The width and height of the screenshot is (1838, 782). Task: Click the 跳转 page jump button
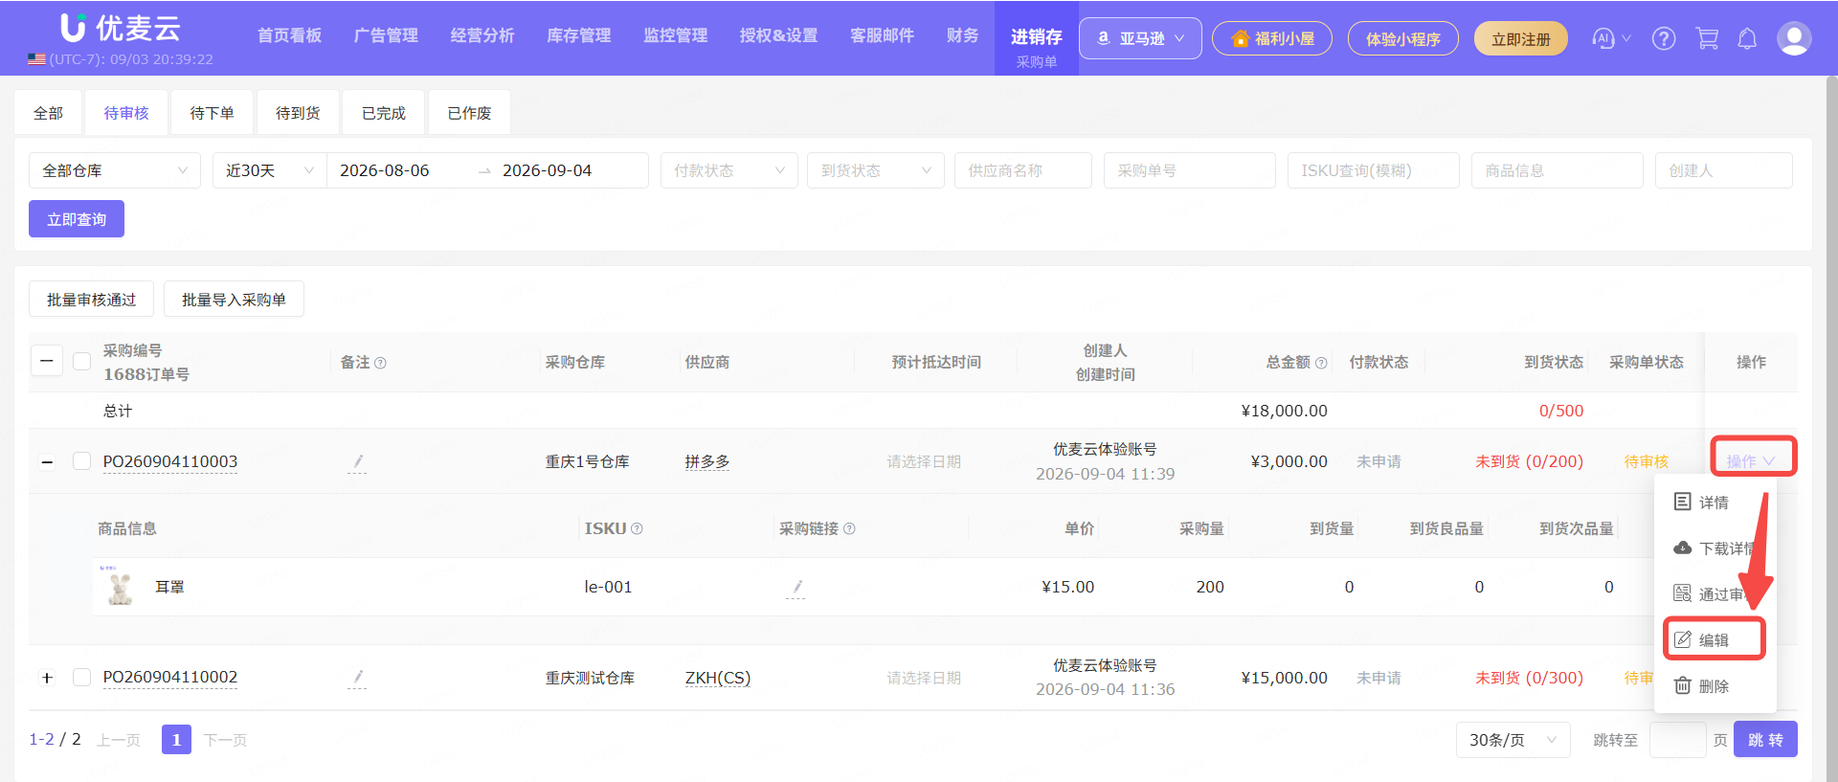point(1765,740)
